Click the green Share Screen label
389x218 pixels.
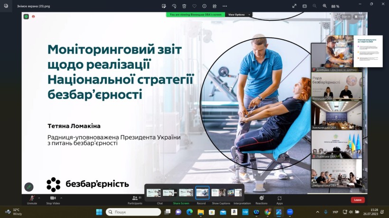[181, 203]
